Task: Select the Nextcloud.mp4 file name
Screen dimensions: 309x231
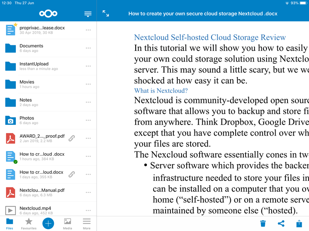Action: click(x=35, y=208)
